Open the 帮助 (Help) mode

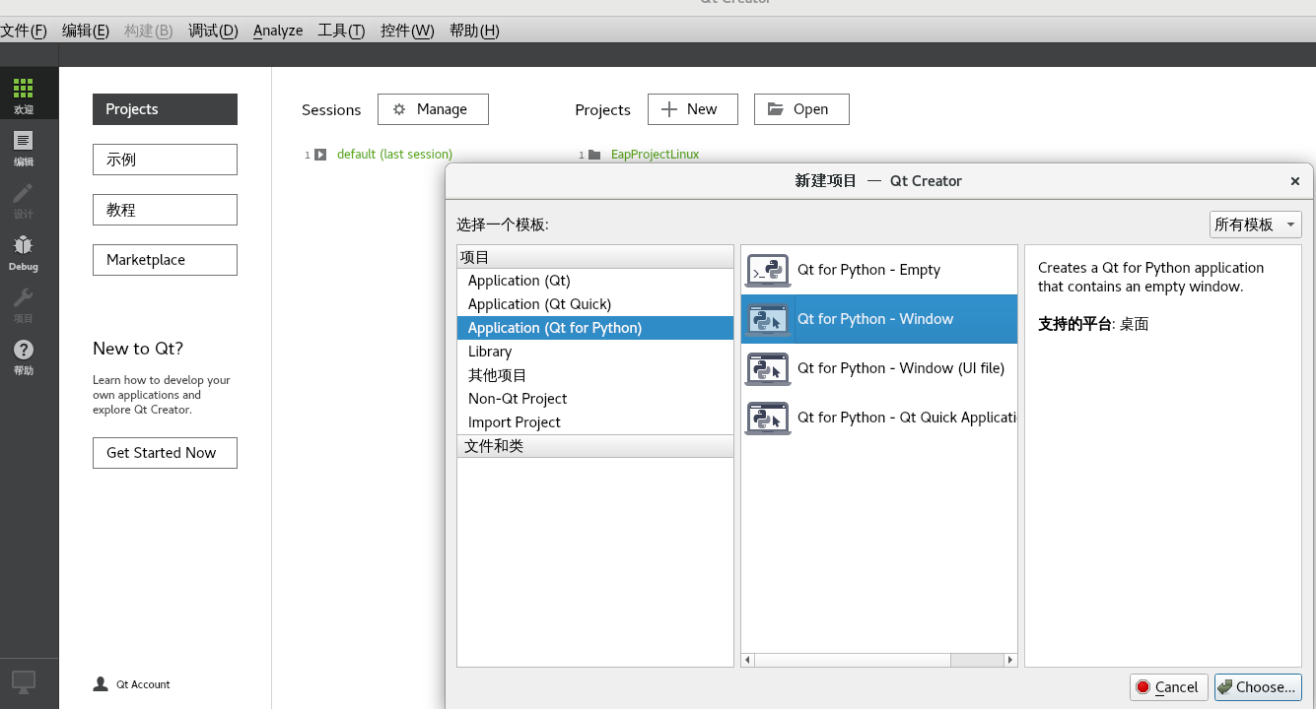(23, 354)
